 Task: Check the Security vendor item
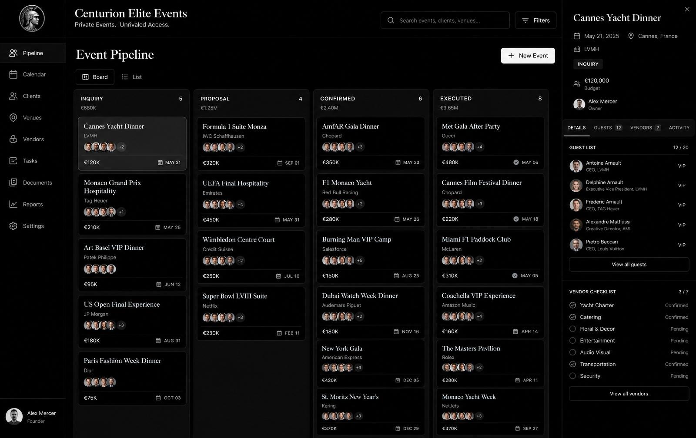(572, 376)
